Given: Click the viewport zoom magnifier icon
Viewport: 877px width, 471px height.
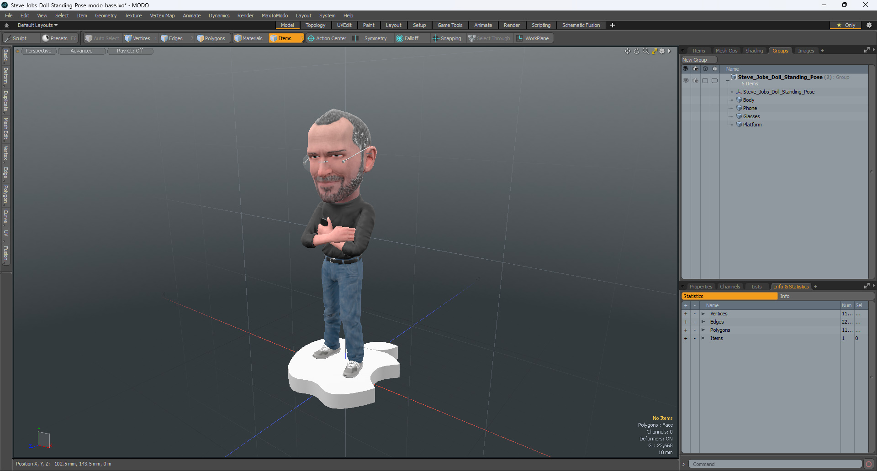Looking at the screenshot, I should (645, 51).
